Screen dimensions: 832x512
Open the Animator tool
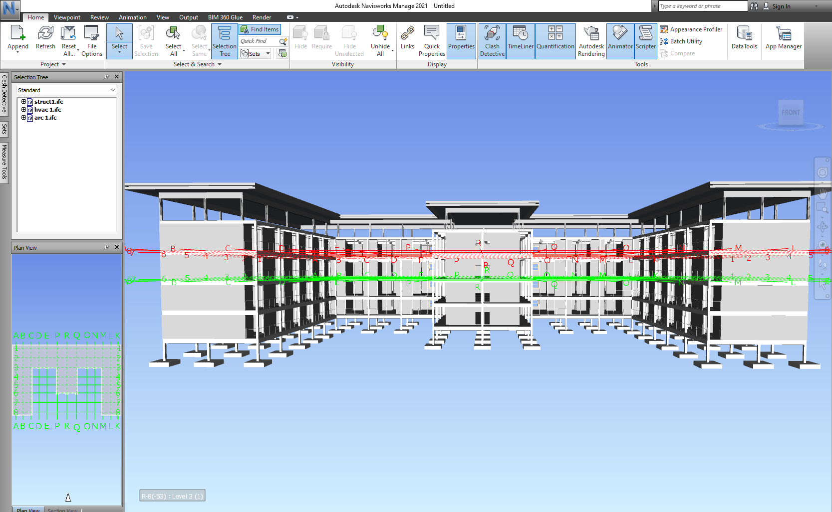[x=620, y=41]
